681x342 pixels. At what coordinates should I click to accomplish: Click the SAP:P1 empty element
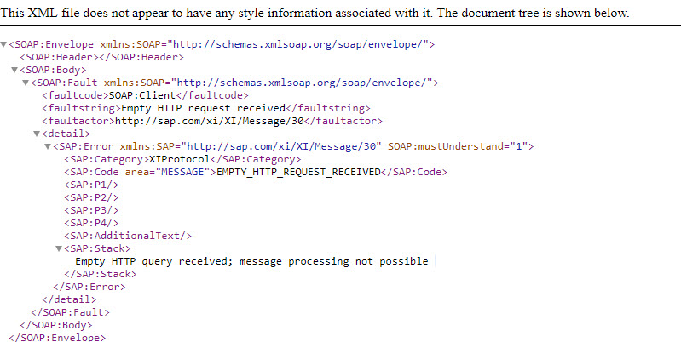click(x=91, y=185)
